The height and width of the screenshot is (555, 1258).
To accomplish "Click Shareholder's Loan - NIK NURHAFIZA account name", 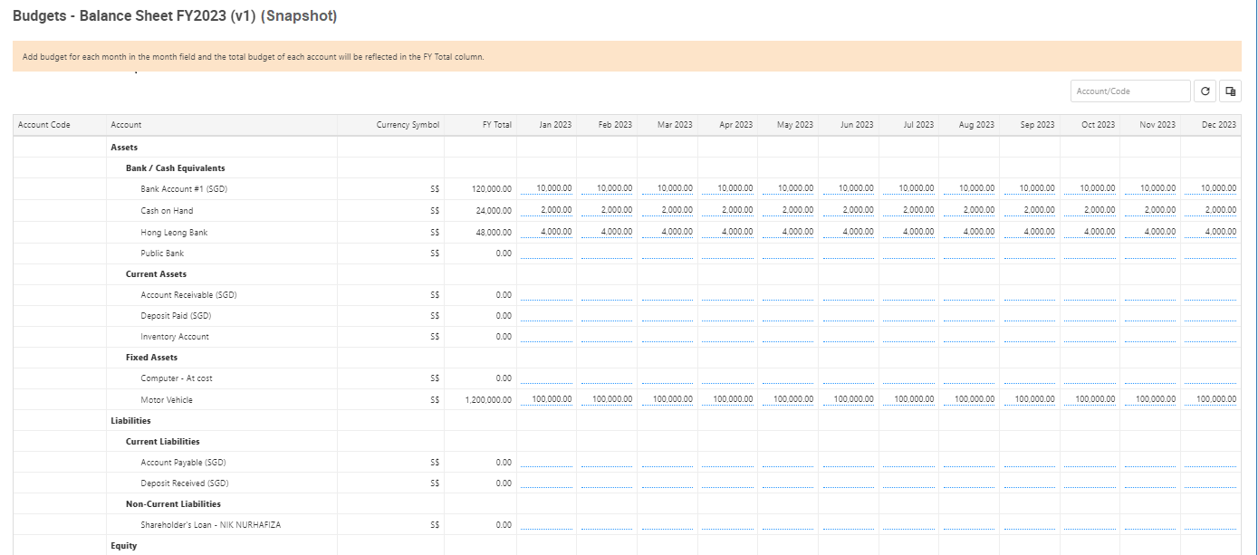I will point(210,525).
